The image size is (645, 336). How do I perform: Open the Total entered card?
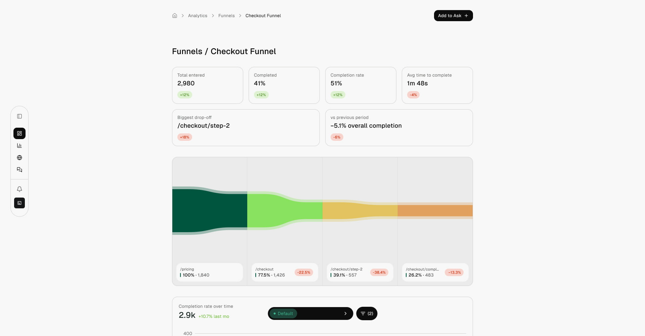click(x=208, y=85)
